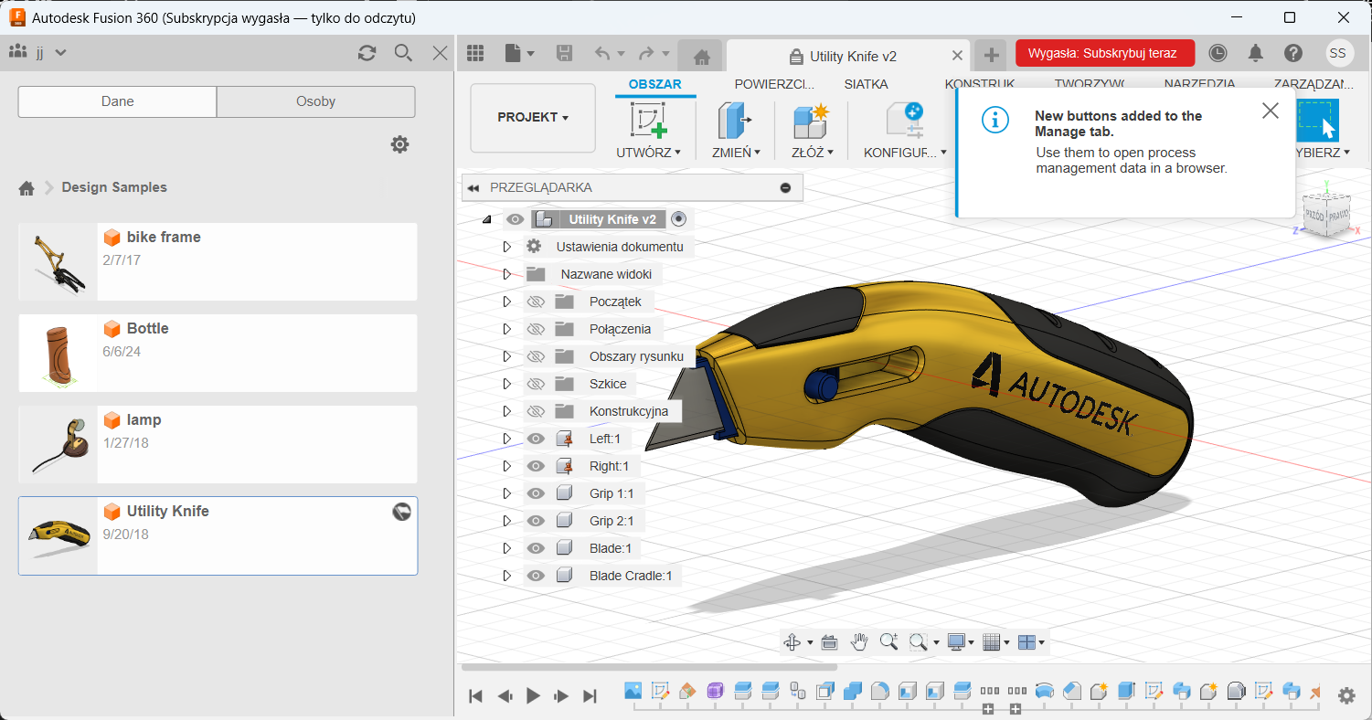Open the UTWÓRZ dropdown menu

pyautogui.click(x=648, y=153)
